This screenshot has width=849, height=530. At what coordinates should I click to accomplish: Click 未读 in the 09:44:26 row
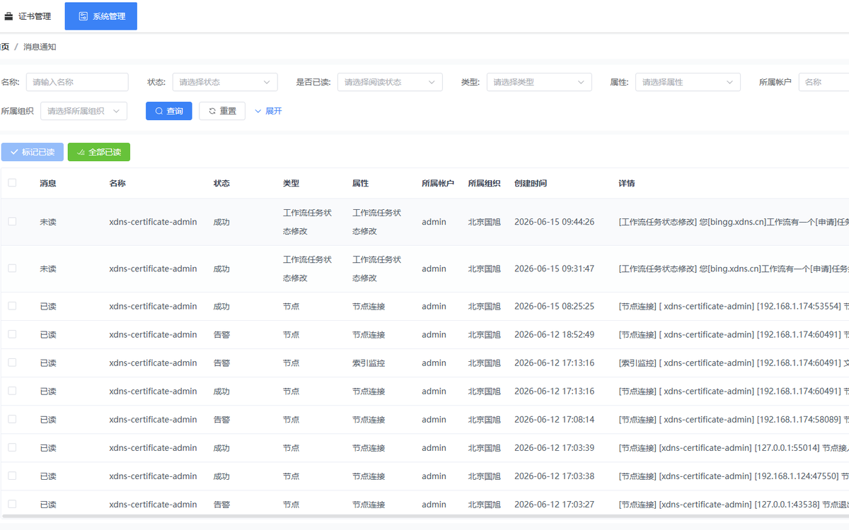pos(48,222)
